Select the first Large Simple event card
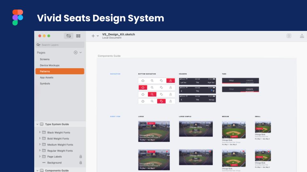 point(196,129)
